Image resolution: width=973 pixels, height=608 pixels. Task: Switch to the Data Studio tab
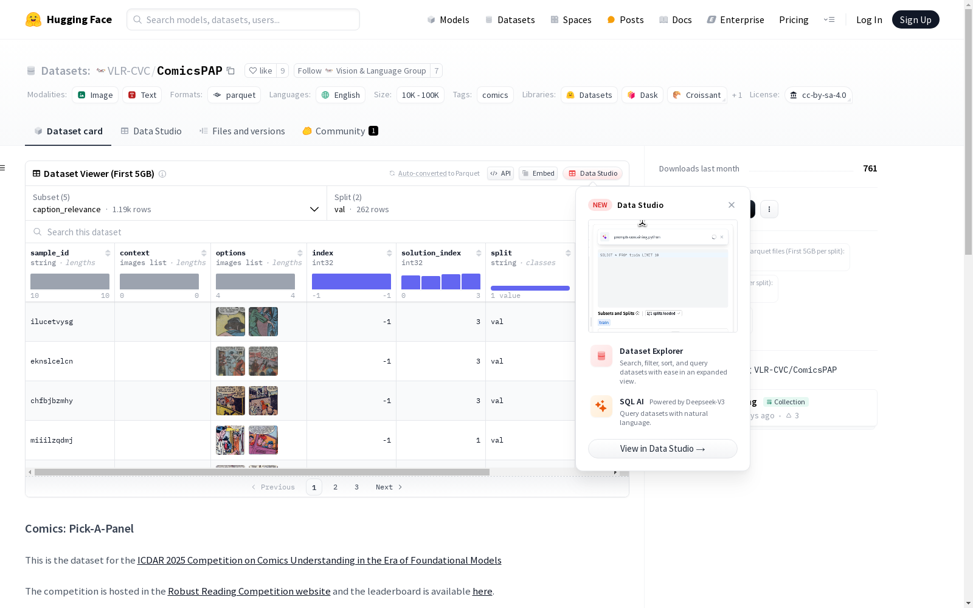click(151, 131)
